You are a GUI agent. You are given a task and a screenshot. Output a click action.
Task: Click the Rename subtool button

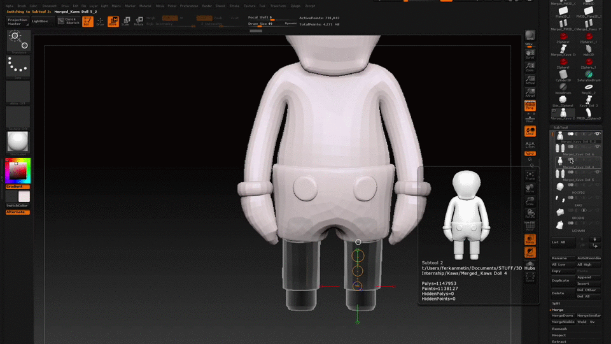pyautogui.click(x=563, y=258)
